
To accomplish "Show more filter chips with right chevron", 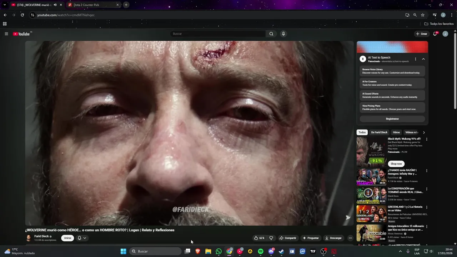I will point(424,132).
